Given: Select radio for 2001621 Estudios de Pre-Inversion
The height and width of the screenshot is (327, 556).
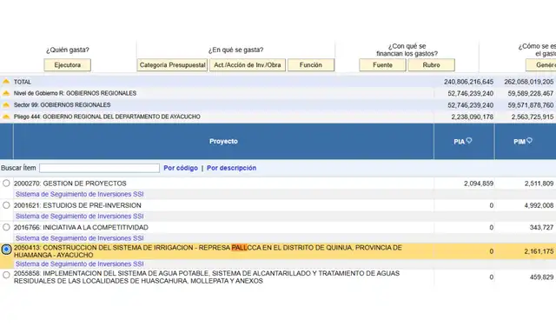Looking at the screenshot, I should point(6,205).
